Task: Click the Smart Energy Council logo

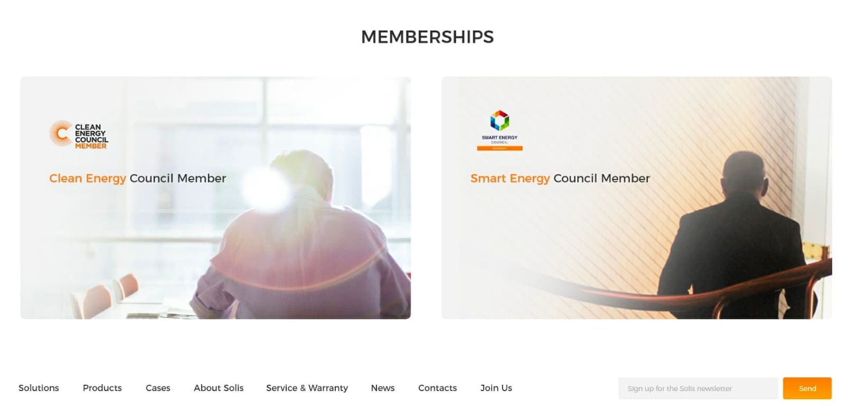Action: click(x=499, y=130)
